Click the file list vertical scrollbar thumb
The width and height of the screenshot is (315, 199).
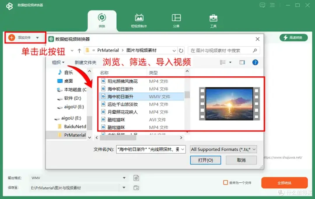tap(187, 95)
